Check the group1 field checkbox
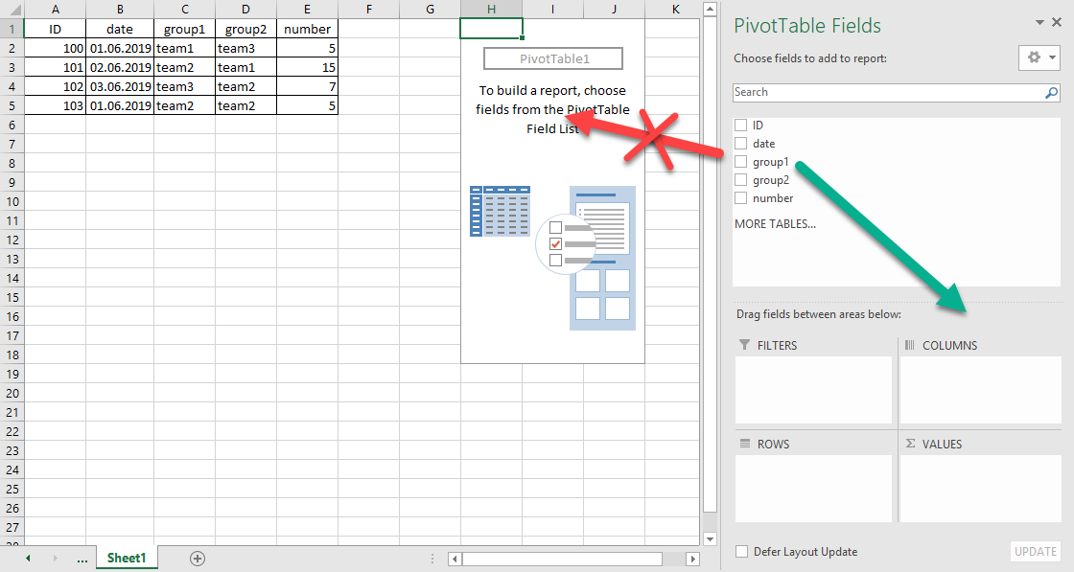Image resolution: width=1074 pixels, height=572 pixels. tap(740, 162)
